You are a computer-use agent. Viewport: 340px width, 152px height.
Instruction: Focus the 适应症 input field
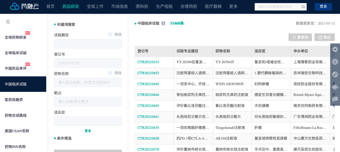pyautogui.click(x=88, y=121)
